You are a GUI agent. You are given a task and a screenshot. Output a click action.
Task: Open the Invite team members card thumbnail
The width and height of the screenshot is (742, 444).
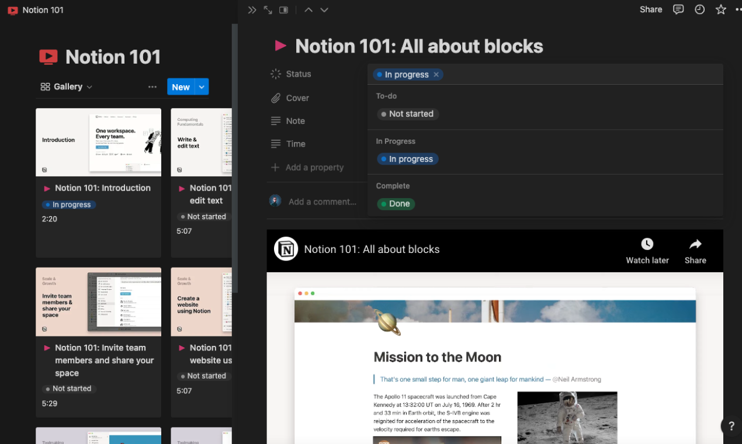click(98, 301)
